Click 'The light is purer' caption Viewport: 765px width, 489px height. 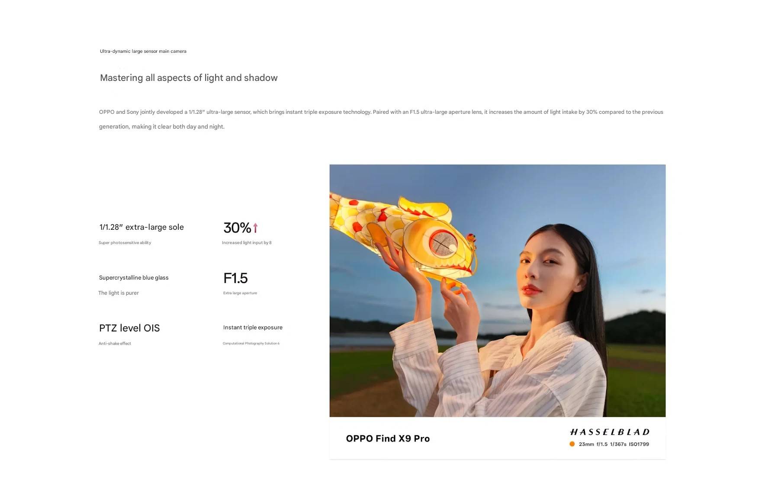tap(119, 293)
